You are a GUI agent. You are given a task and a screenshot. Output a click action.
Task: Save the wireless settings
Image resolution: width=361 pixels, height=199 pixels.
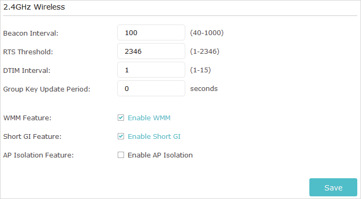click(333, 187)
